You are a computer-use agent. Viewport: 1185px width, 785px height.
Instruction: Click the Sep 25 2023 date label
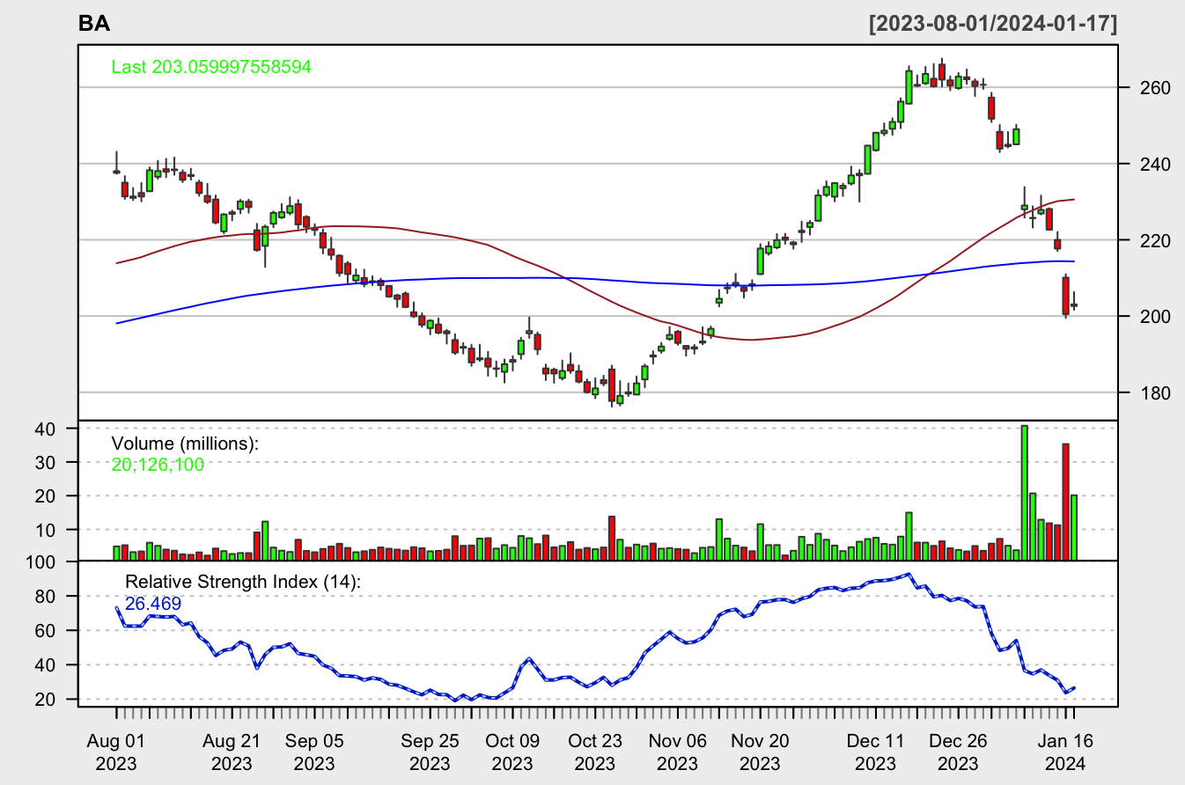click(431, 751)
